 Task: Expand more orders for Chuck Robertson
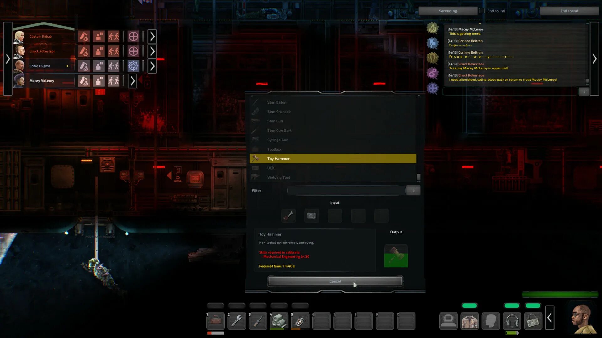[152, 51]
